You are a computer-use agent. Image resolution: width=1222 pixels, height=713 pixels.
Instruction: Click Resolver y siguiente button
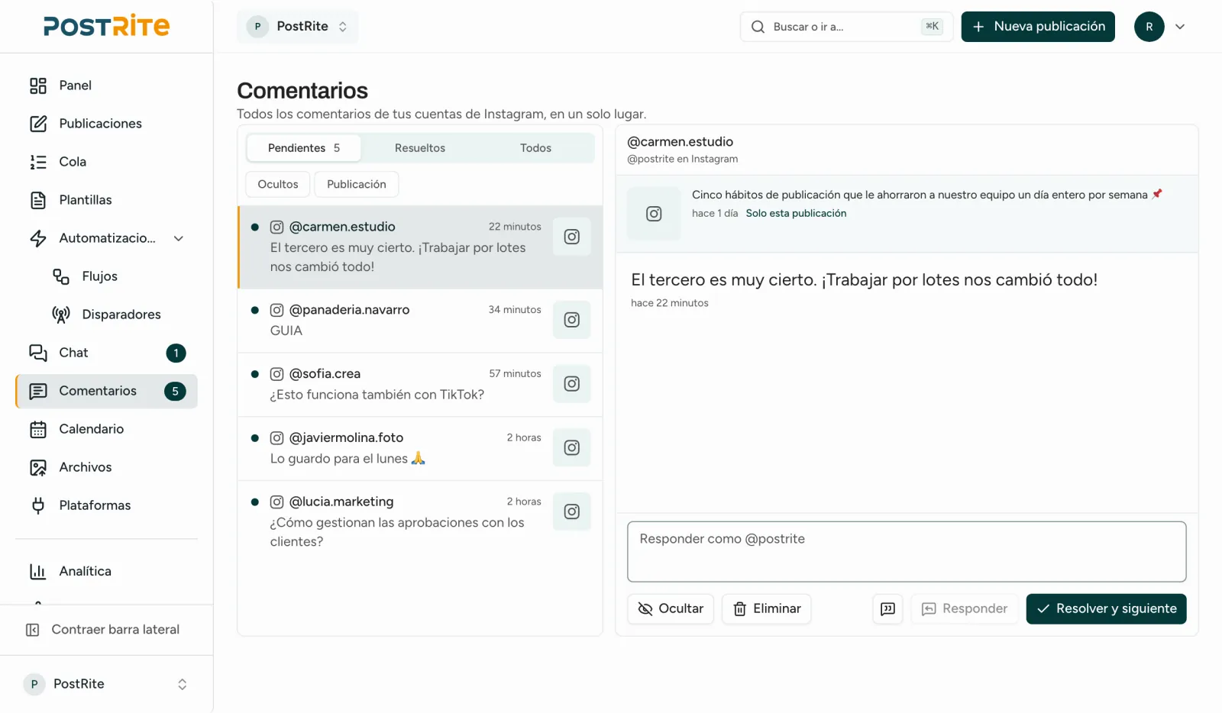(1107, 609)
